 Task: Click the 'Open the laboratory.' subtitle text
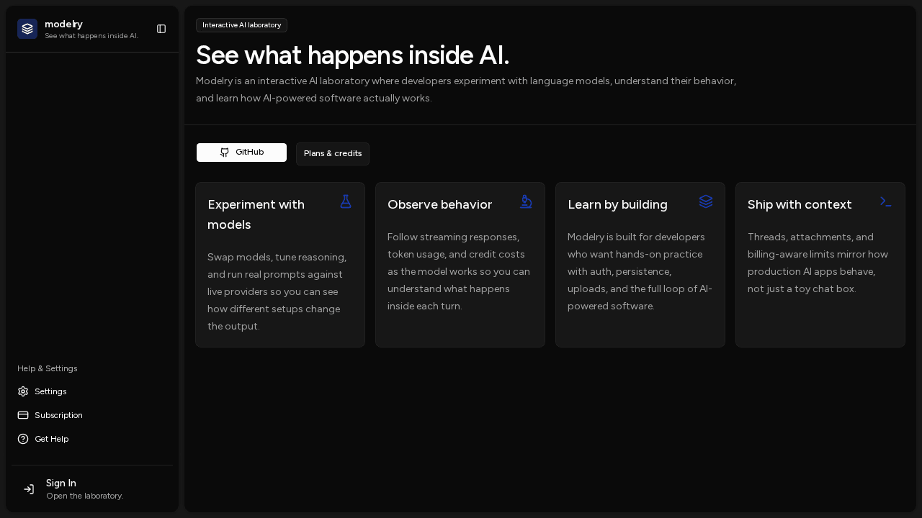pyautogui.click(x=85, y=496)
